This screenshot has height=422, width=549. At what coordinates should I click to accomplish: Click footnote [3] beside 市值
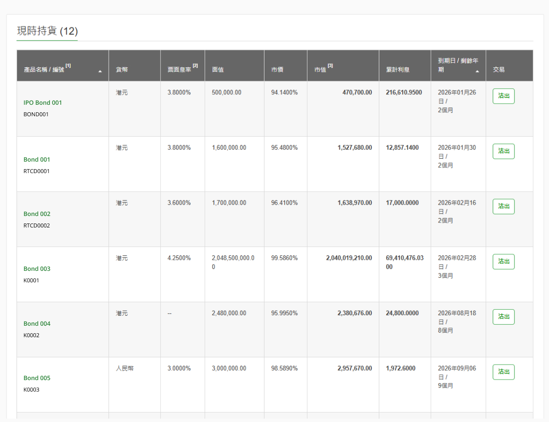[x=330, y=66]
